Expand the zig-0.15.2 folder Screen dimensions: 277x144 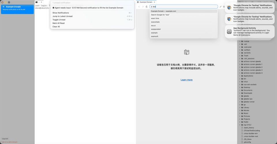[240, 125]
